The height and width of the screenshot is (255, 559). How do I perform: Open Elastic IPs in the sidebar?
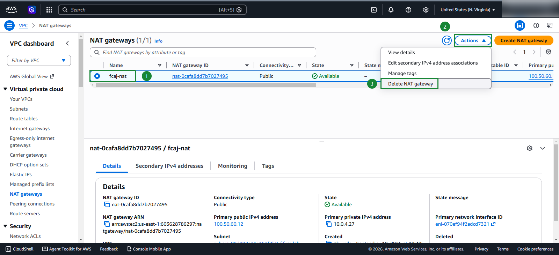pos(21,174)
